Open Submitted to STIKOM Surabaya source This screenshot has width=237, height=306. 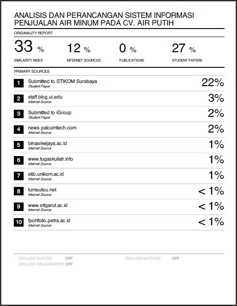(62, 81)
